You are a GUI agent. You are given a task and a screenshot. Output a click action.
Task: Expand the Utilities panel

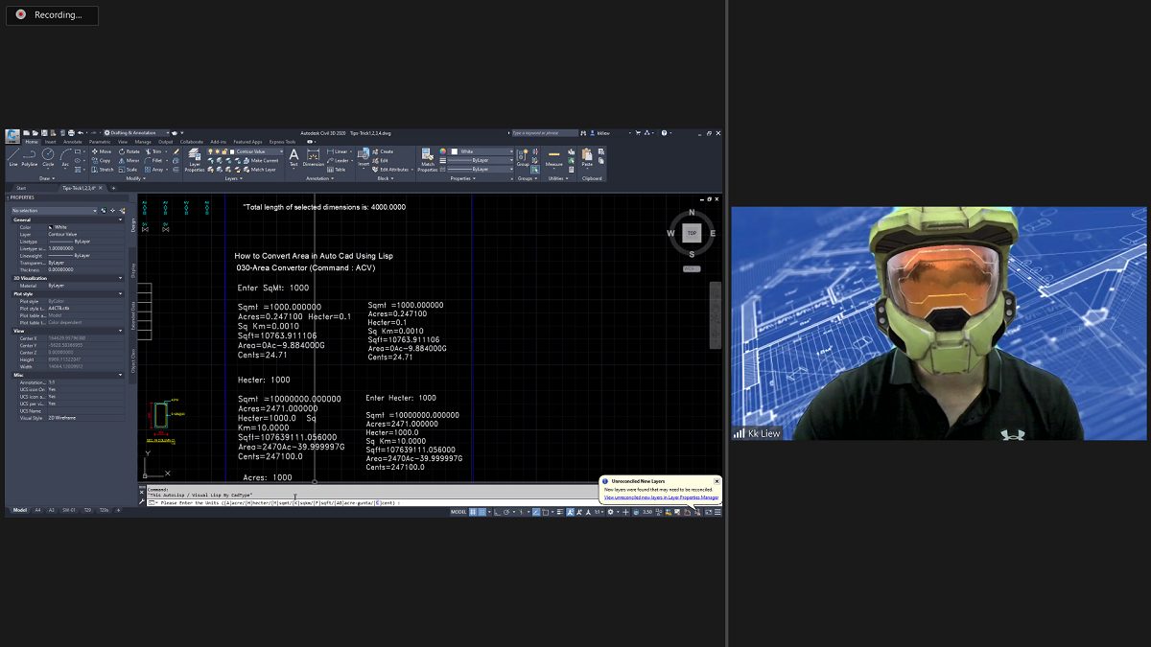[556, 178]
